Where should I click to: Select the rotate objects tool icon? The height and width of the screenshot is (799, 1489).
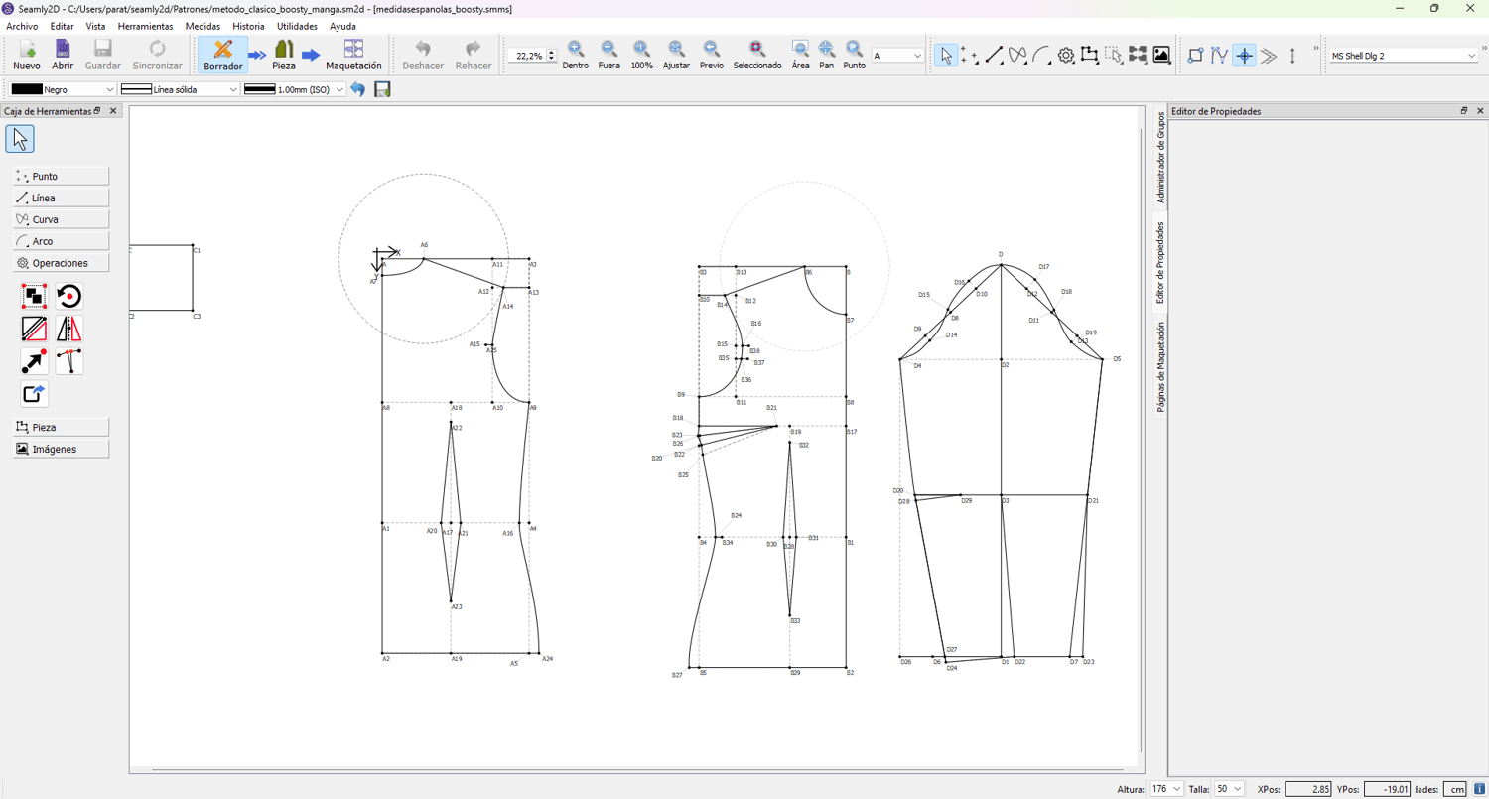coord(68,296)
